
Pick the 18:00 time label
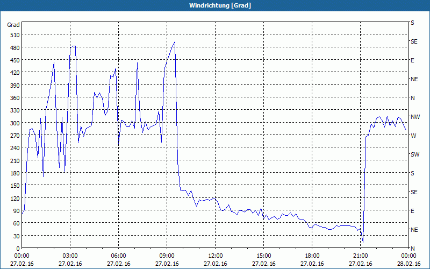coord(312,256)
